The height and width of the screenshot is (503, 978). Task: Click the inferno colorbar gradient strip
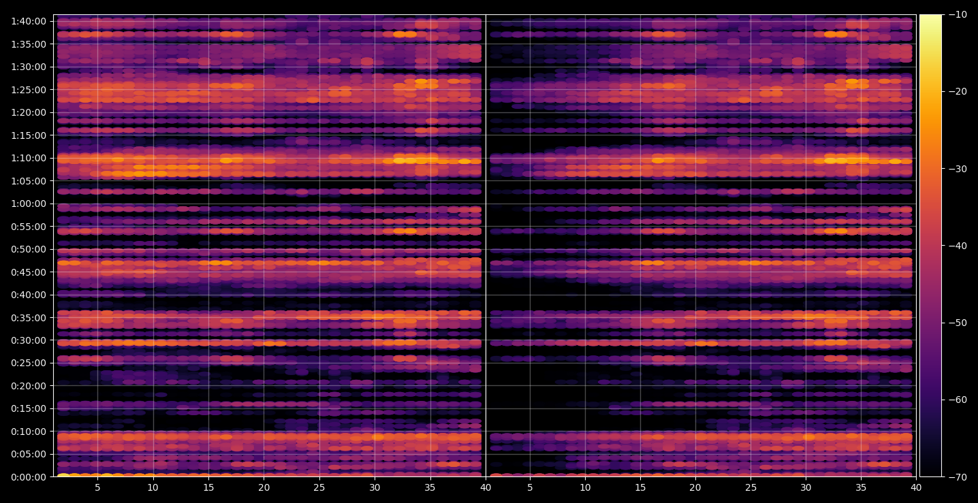pos(930,246)
